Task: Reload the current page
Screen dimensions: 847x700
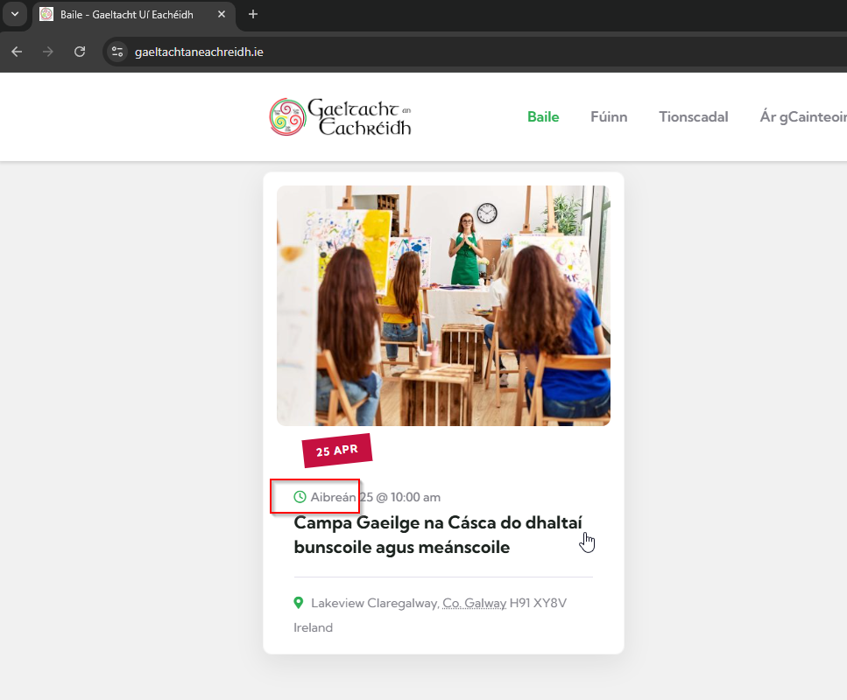Action: pyautogui.click(x=80, y=52)
